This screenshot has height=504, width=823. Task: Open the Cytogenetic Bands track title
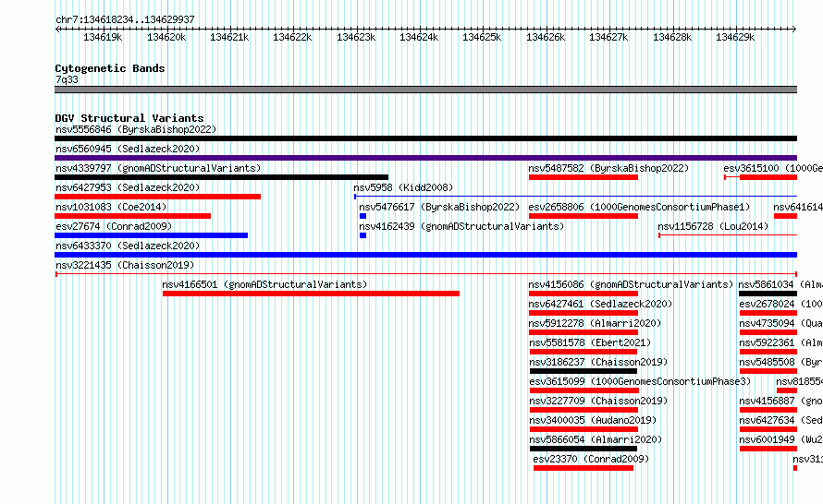coord(110,68)
